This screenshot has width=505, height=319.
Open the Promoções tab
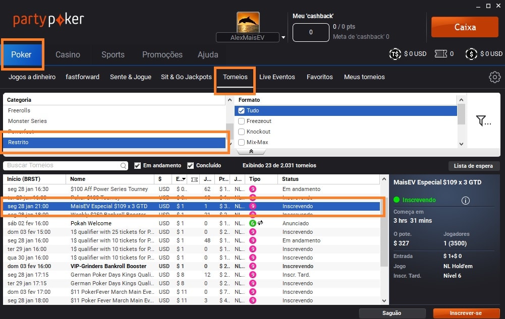point(162,54)
